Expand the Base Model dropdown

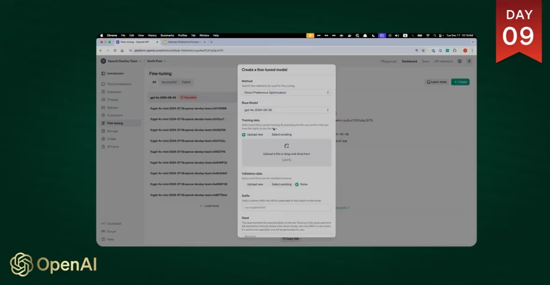point(286,110)
